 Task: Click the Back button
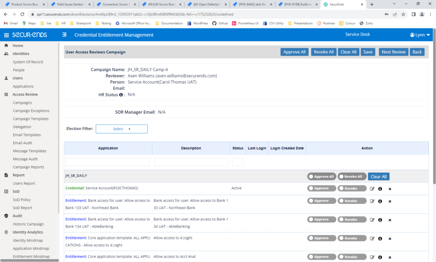click(417, 52)
